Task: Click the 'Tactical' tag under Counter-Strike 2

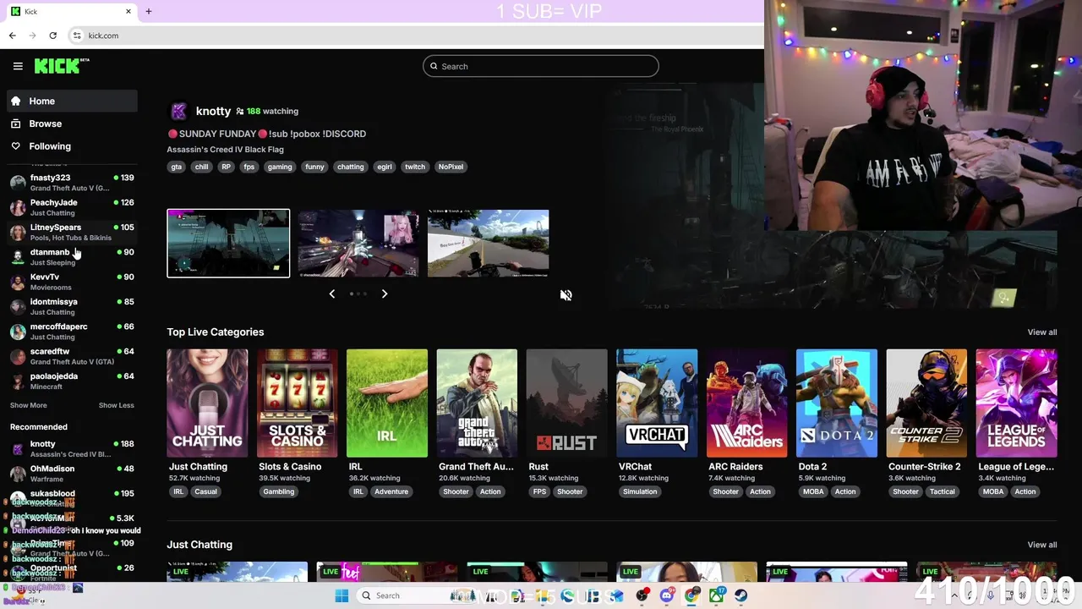Action: pos(942,491)
